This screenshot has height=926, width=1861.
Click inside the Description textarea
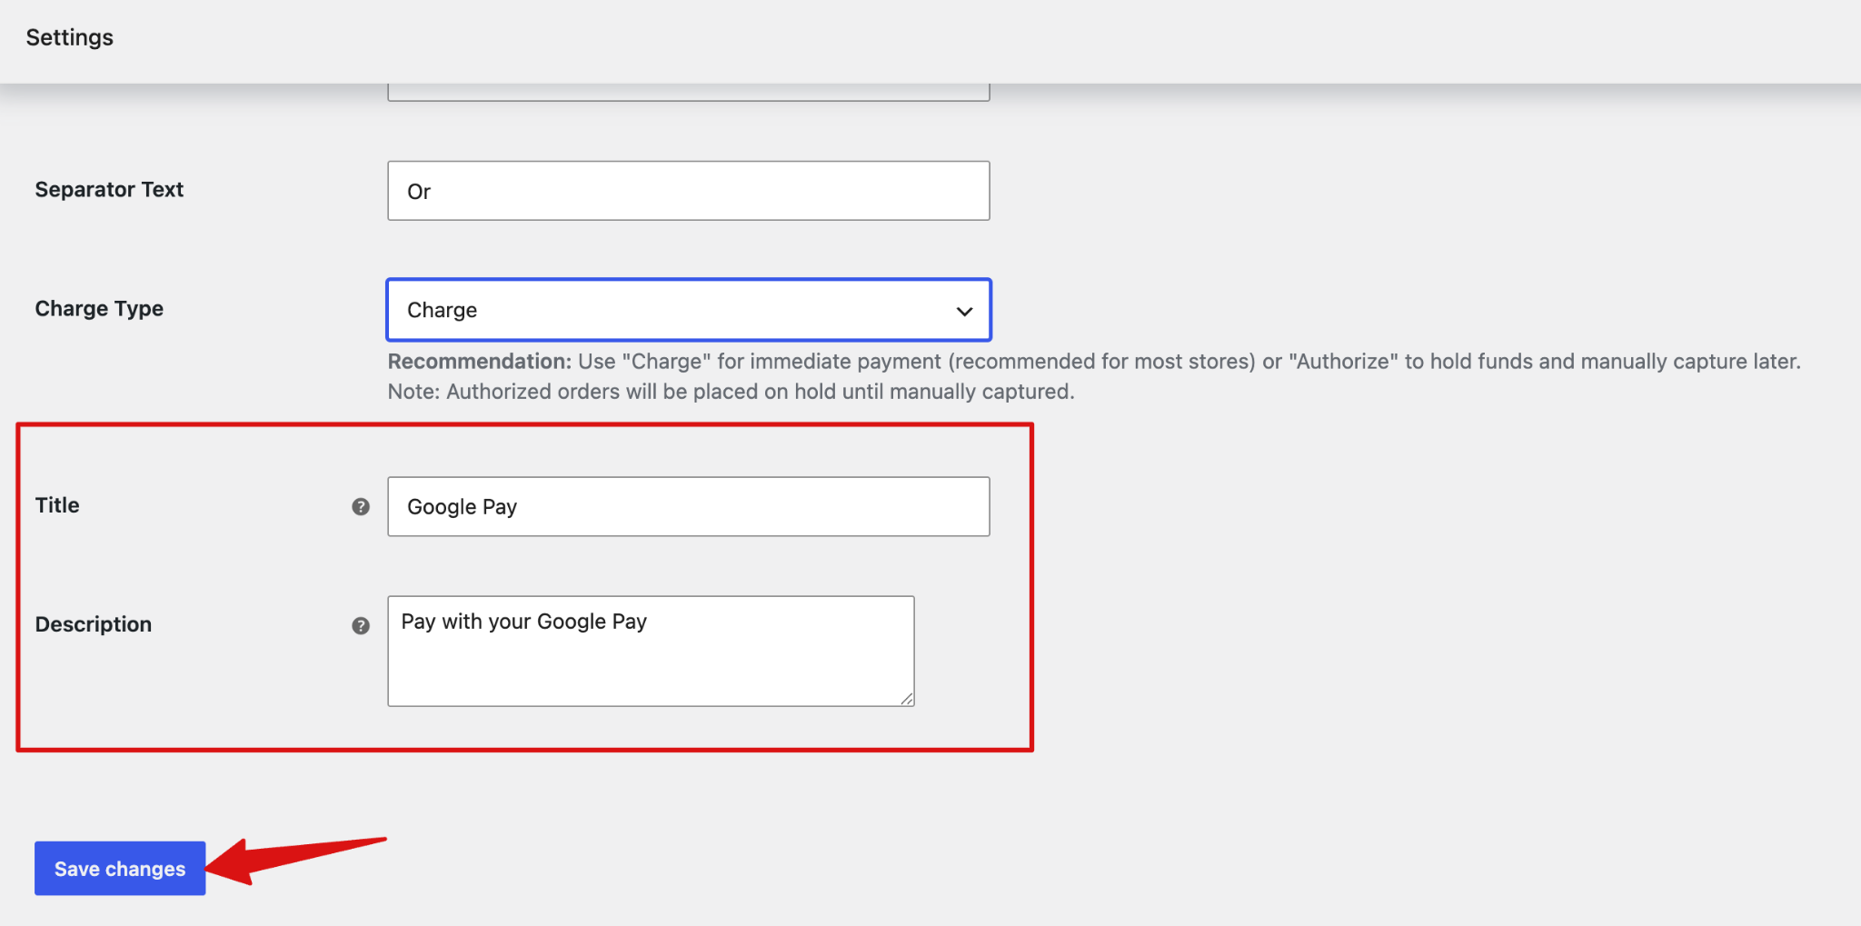coord(651,651)
